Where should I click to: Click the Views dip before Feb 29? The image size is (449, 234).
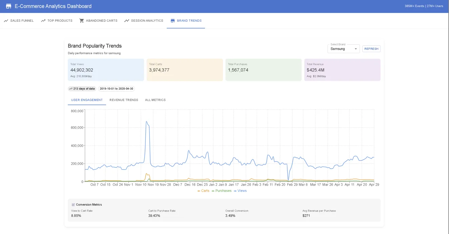288,180
